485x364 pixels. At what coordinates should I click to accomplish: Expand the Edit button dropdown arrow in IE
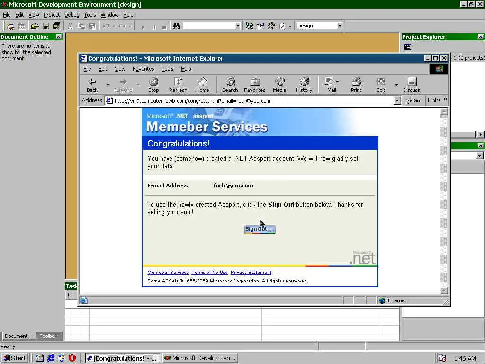pyautogui.click(x=396, y=85)
